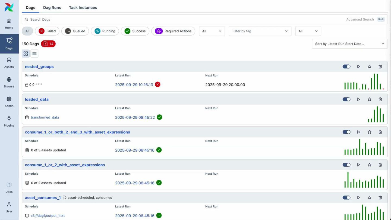391x220 pixels.
Task: Open the Sort by Latest Run Start Date dropdown
Action: coord(349,44)
